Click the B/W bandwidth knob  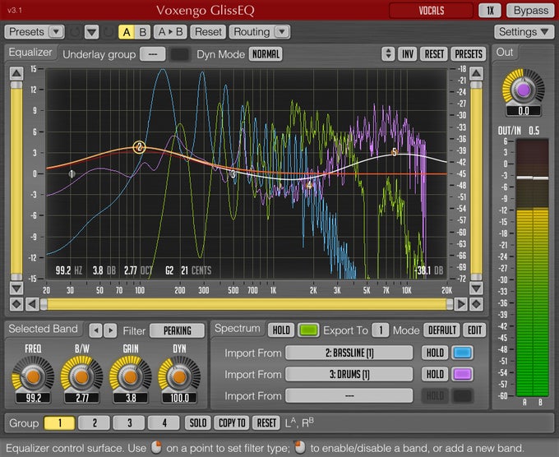coord(81,376)
